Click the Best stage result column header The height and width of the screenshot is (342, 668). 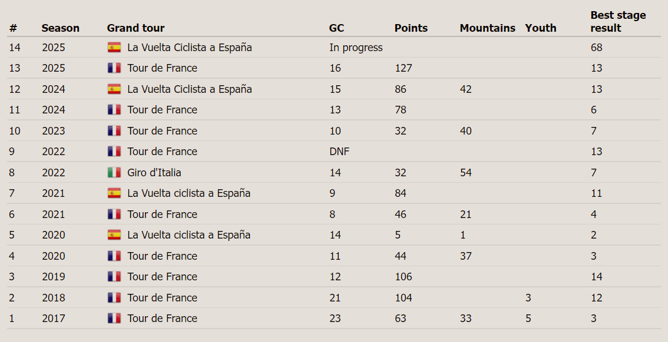618,22
